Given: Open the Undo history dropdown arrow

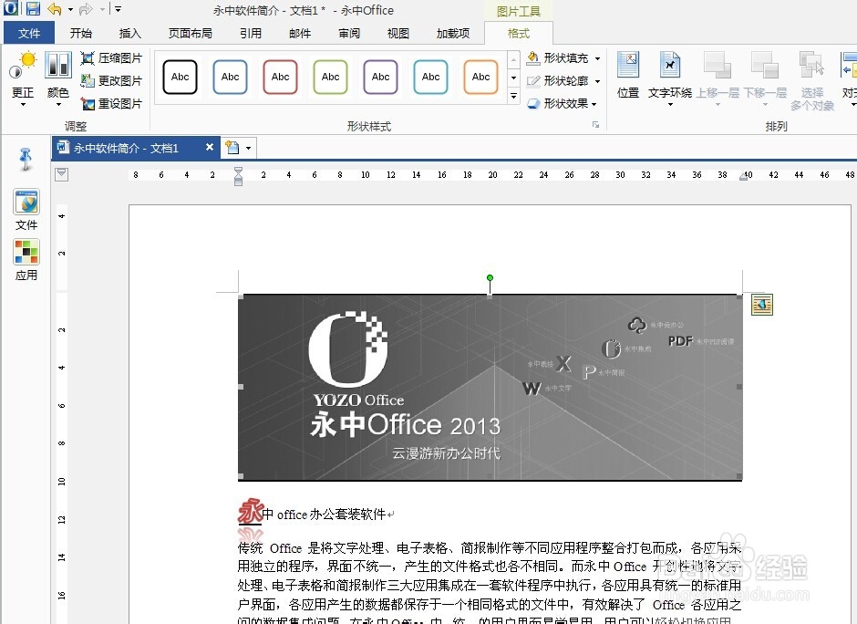Looking at the screenshot, I should point(70,9).
